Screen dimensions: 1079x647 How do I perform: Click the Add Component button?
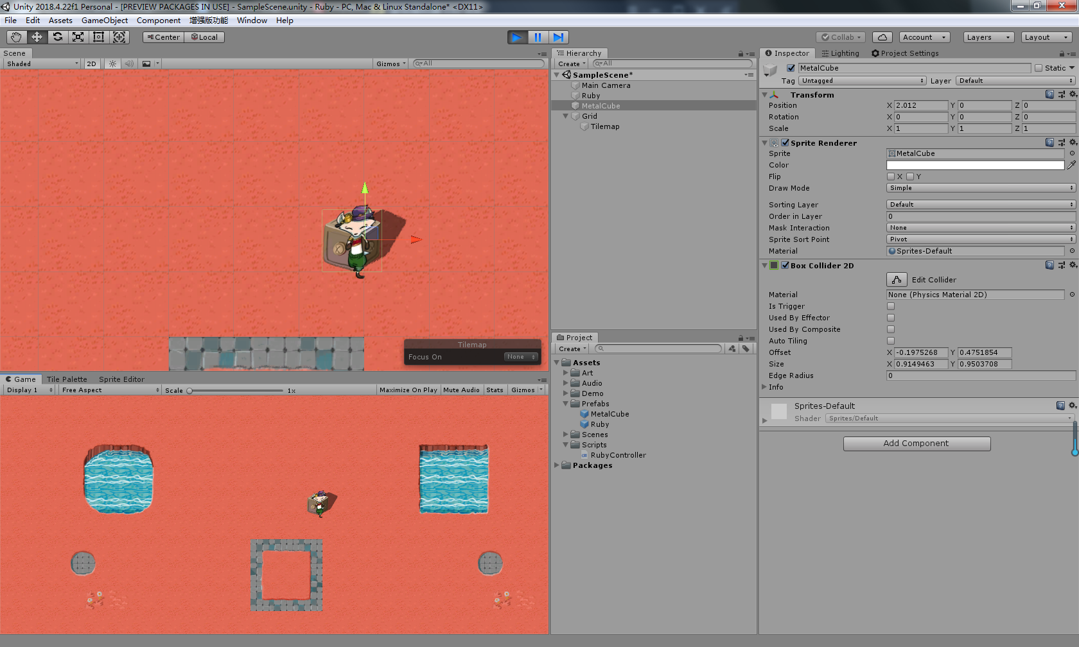point(917,444)
